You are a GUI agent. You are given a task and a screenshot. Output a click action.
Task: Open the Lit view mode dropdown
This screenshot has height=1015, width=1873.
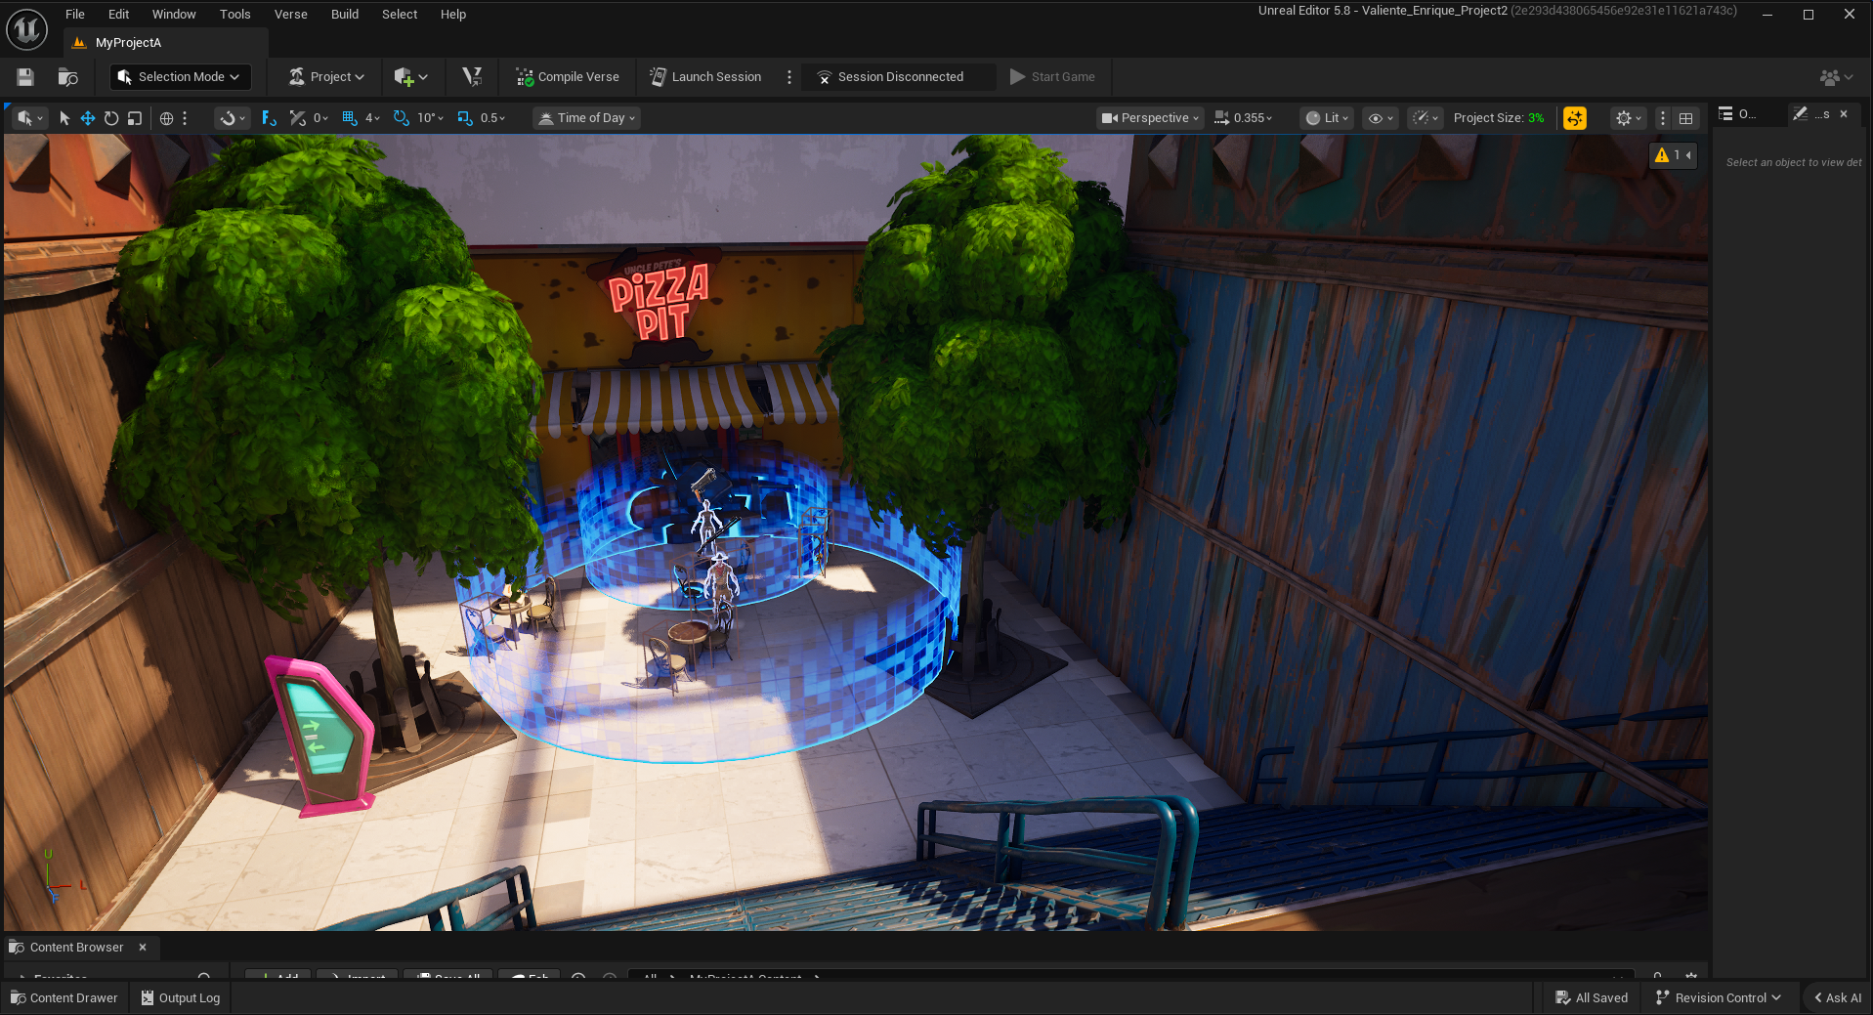1327,118
